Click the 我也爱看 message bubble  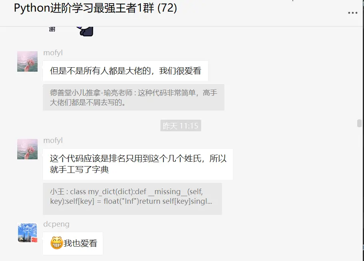[x=73, y=243]
